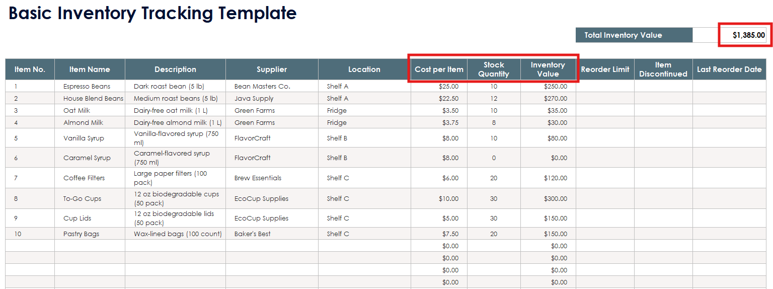This screenshot has width=773, height=289.
Task: Click the House Blend Beans cell
Action: click(x=90, y=98)
